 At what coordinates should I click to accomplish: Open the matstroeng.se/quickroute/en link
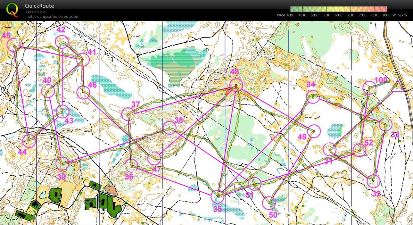52,16
